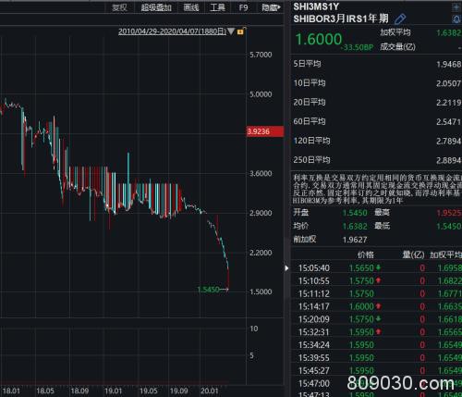
Task: Click the red 3.9236 price marker on axis
Action: point(265,131)
